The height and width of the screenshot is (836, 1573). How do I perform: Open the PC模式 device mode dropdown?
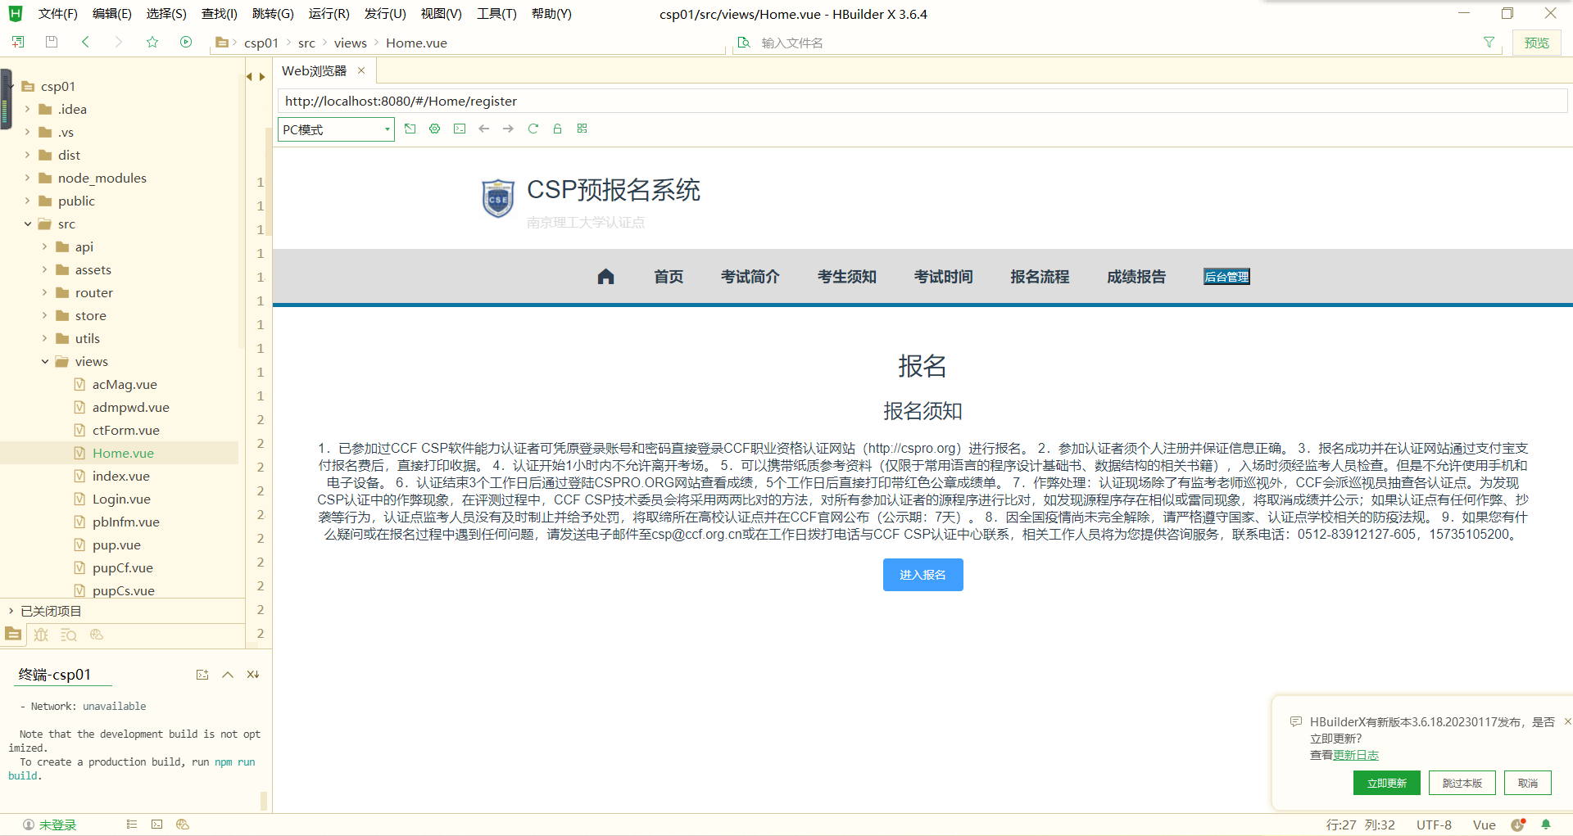coord(336,129)
